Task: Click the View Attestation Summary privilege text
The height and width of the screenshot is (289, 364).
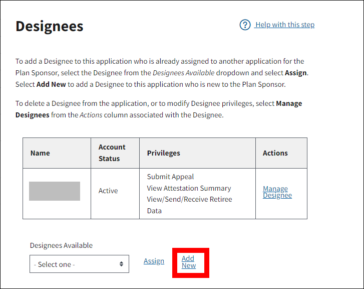Action: (189, 188)
